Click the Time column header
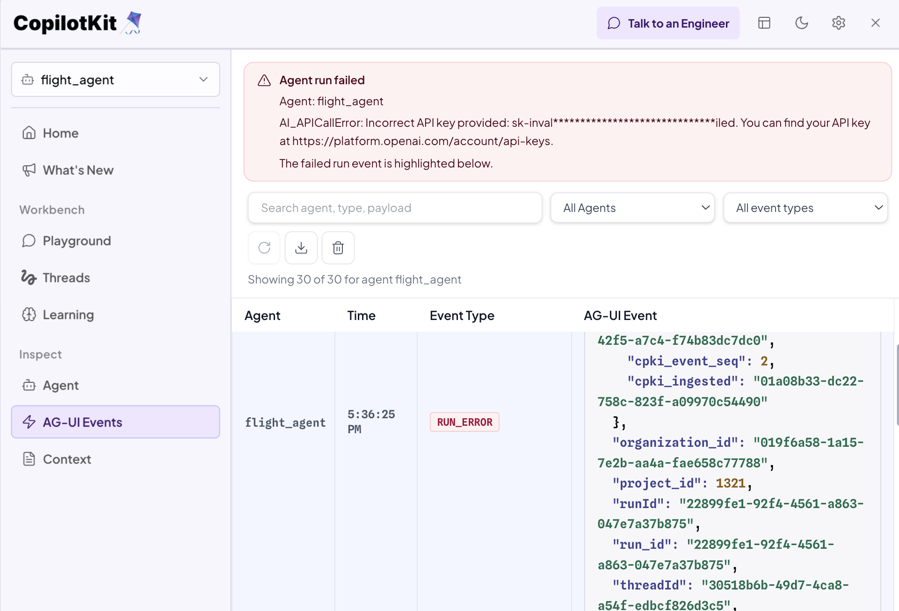 [362, 315]
